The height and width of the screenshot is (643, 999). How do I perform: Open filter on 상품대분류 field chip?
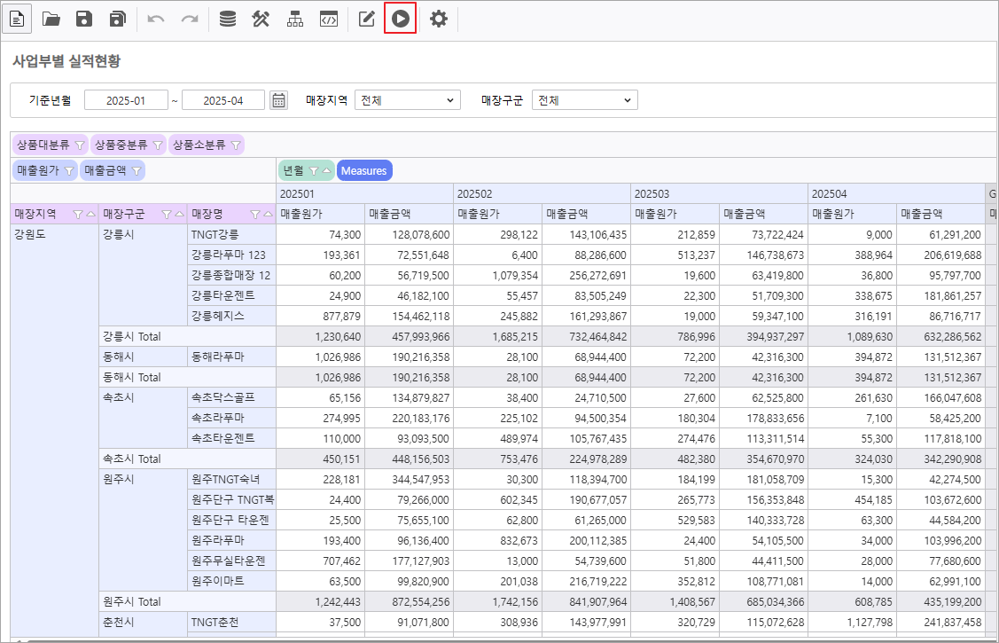[x=79, y=145]
